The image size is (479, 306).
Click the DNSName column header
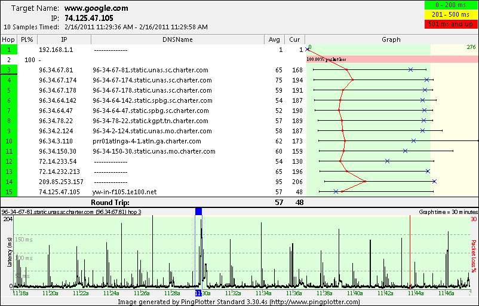tap(177, 39)
